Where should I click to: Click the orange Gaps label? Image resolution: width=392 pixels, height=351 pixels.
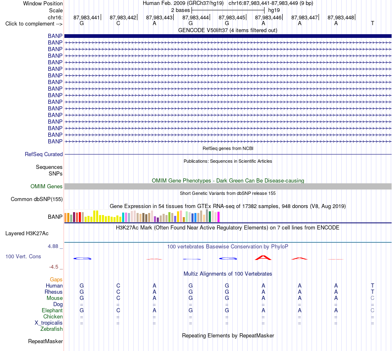[56, 280]
